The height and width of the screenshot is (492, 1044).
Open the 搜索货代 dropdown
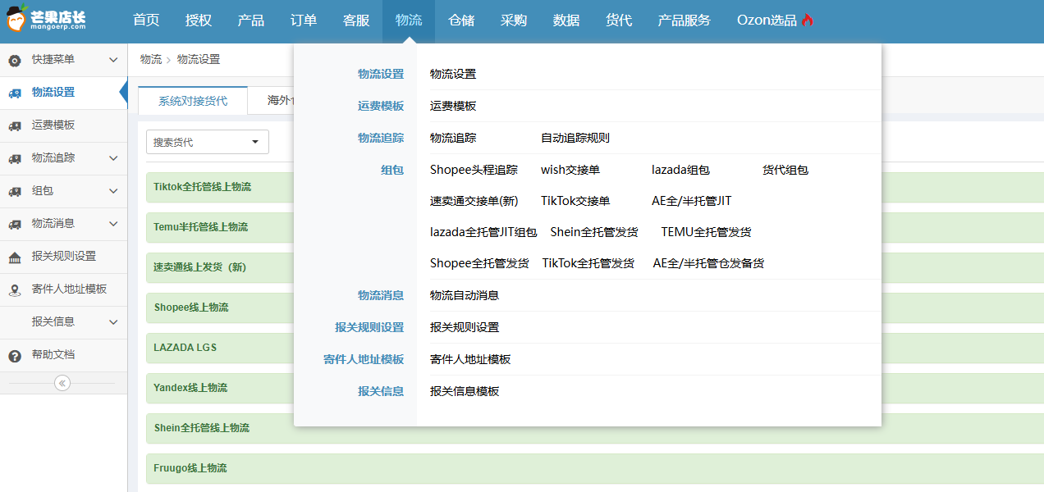(x=208, y=142)
